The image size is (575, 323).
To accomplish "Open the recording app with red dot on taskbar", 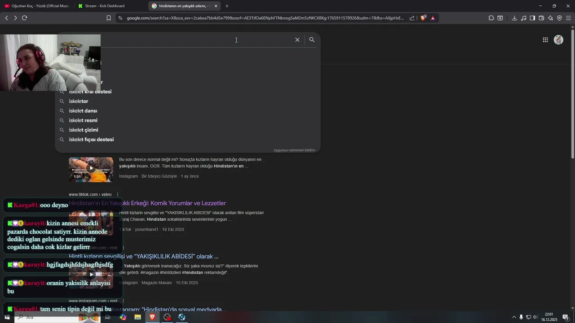I will 167,317.
